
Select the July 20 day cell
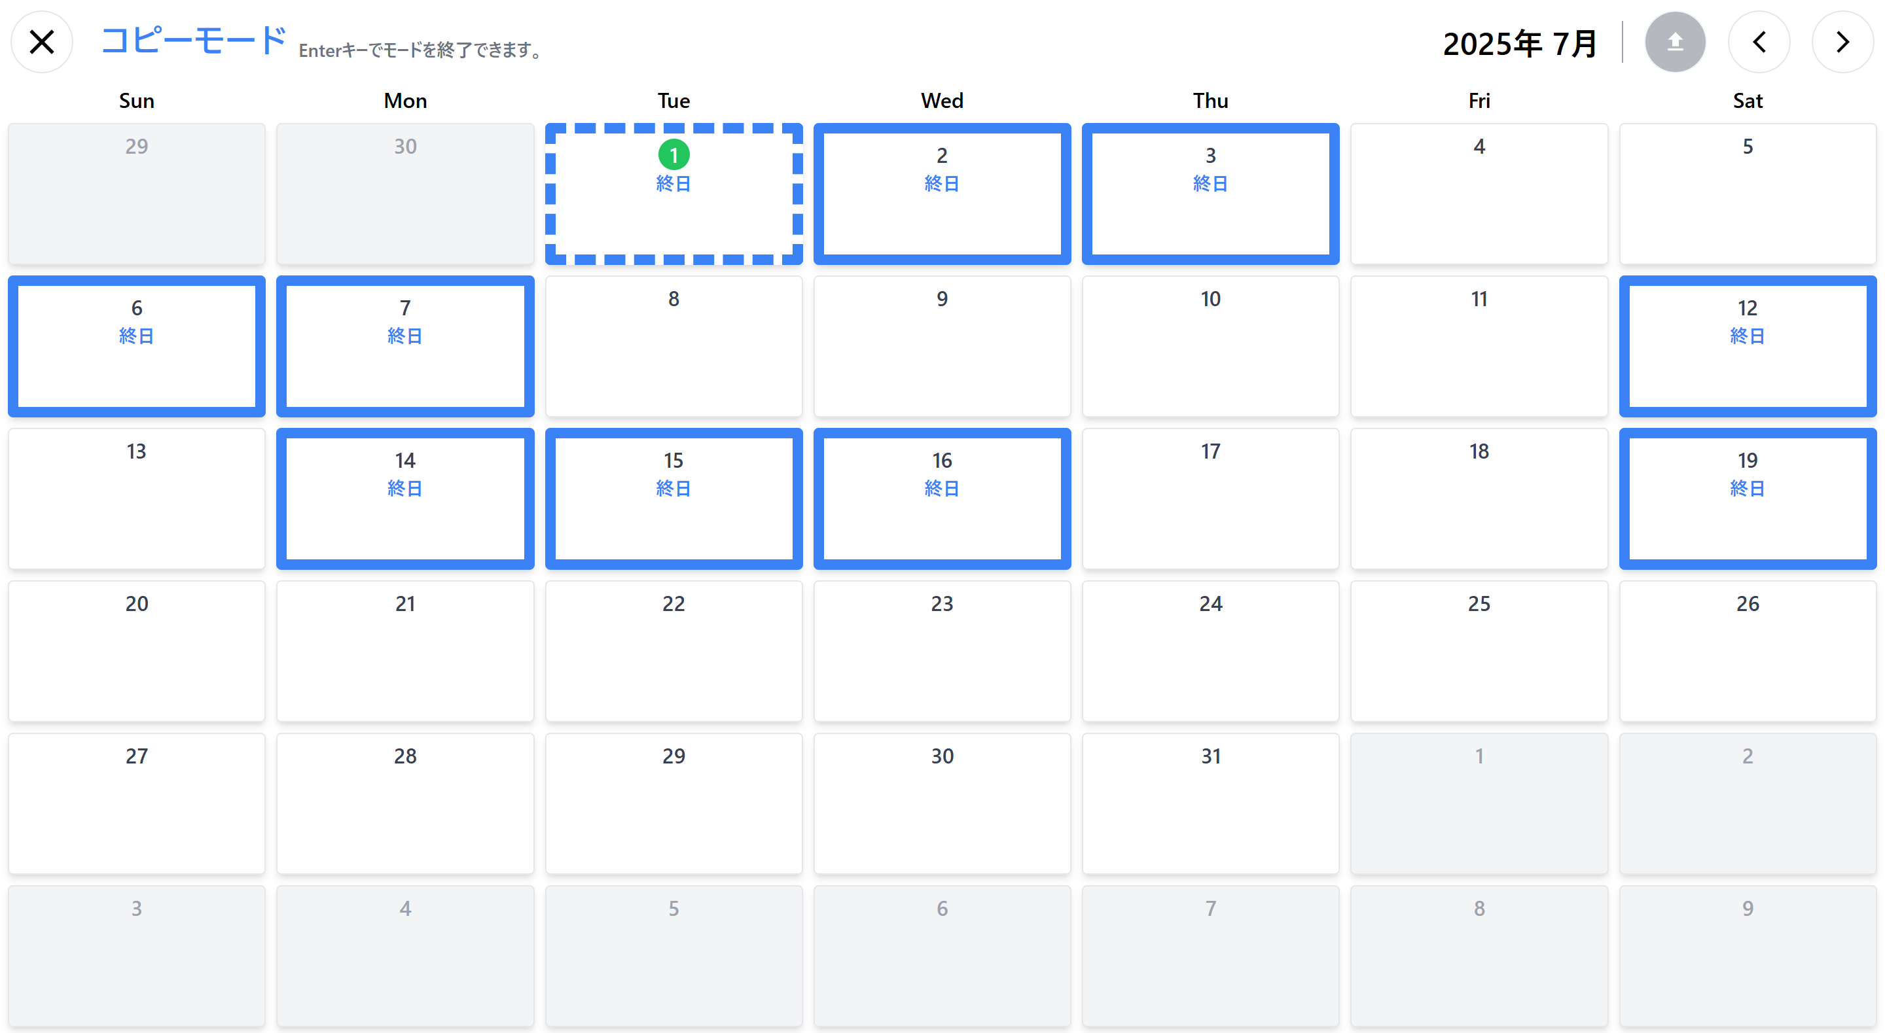click(137, 651)
